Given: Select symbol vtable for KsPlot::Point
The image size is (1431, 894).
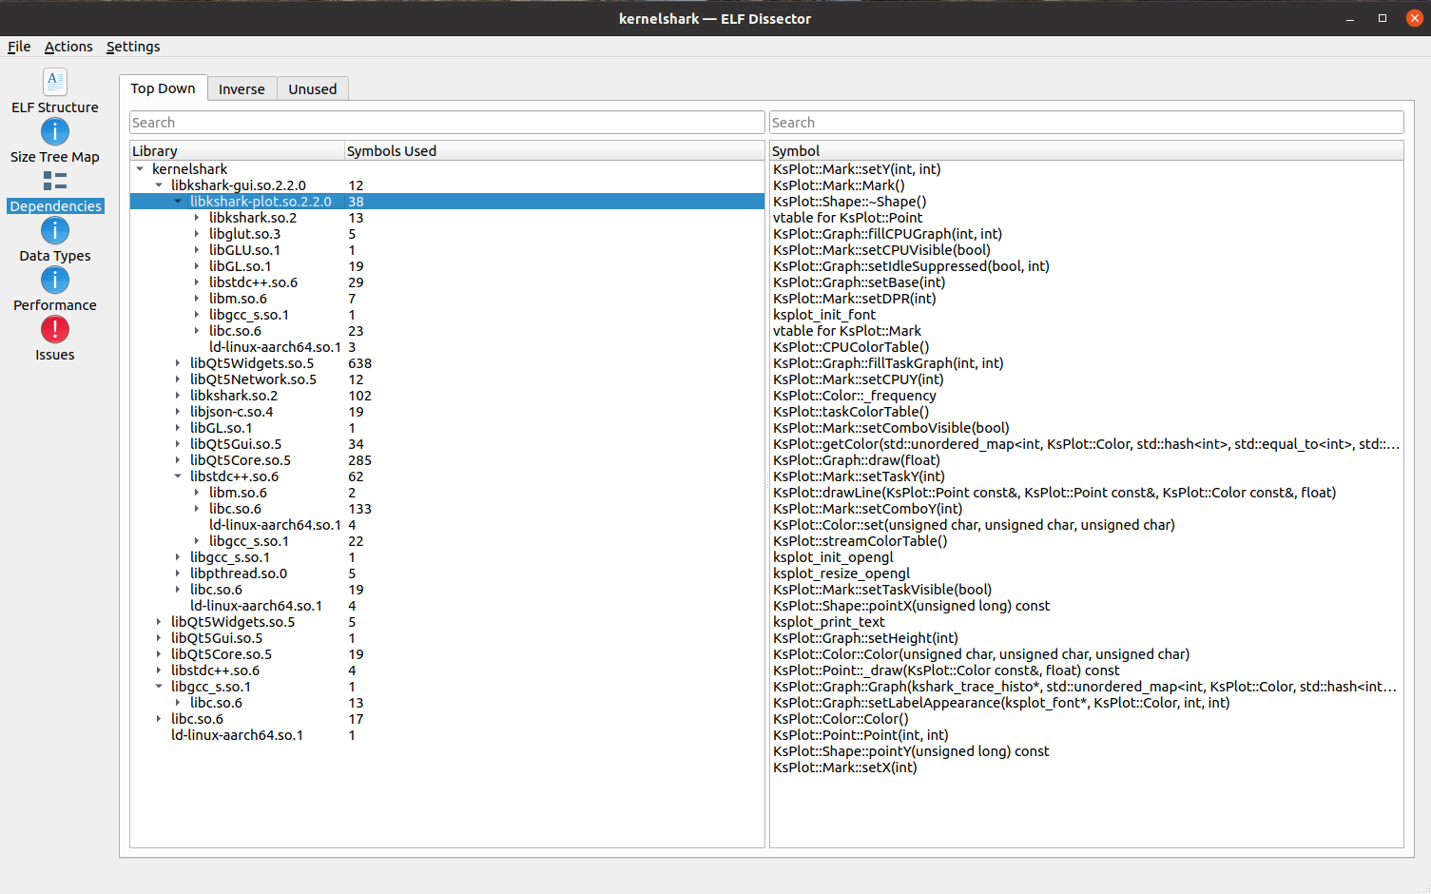Looking at the screenshot, I should pos(847,218).
